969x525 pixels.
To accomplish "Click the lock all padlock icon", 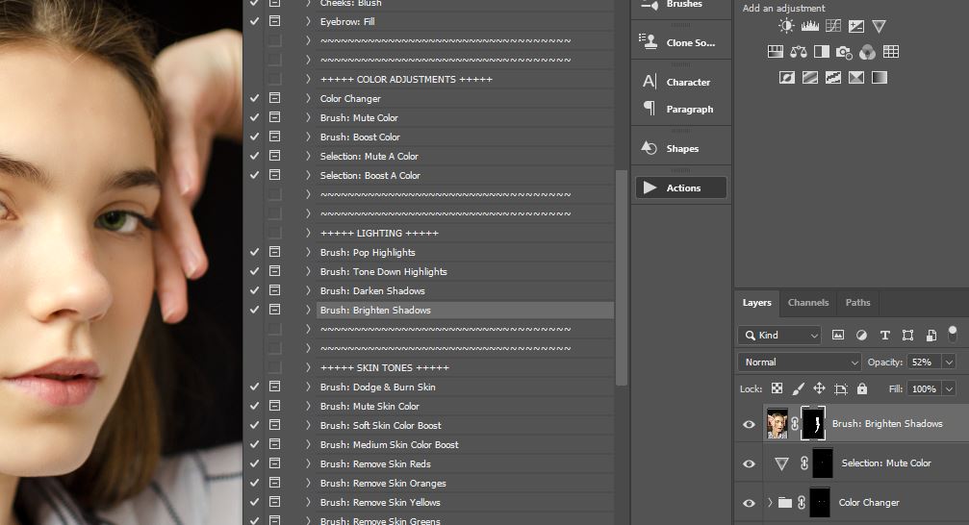I will pos(861,388).
